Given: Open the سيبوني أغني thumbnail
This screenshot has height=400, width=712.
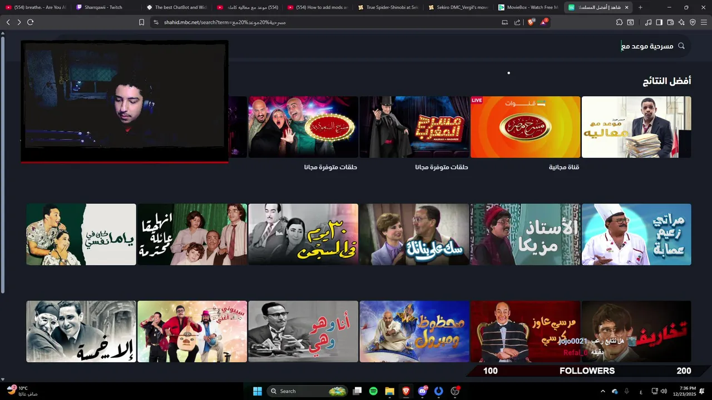Looking at the screenshot, I should [x=192, y=332].
